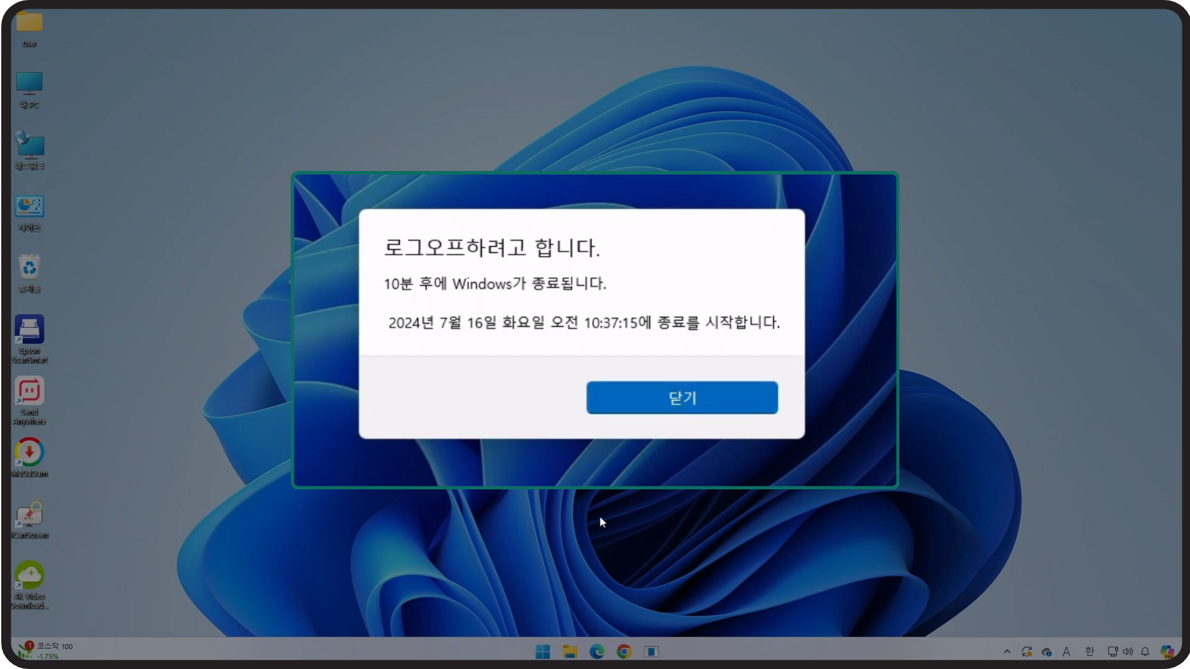Open the 제어판 control panel icon
The image size is (1190, 669).
(29, 208)
